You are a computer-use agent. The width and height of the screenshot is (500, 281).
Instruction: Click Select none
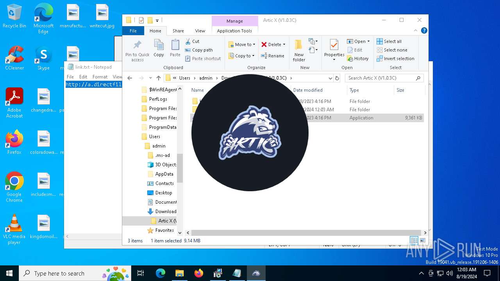392,50
